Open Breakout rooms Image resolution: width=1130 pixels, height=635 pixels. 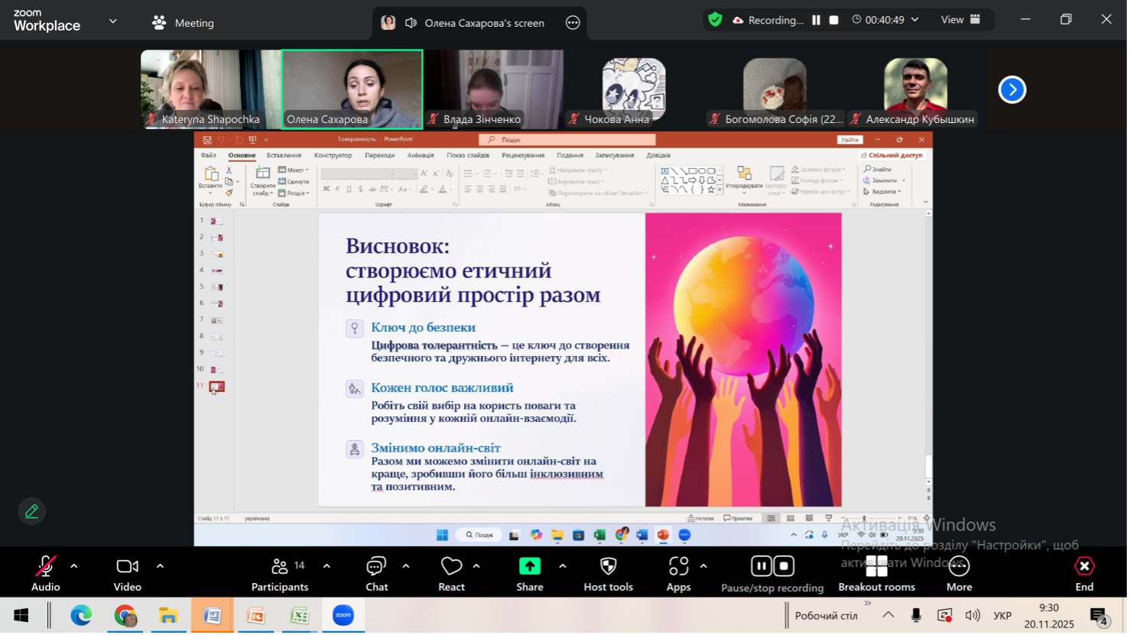(876, 573)
